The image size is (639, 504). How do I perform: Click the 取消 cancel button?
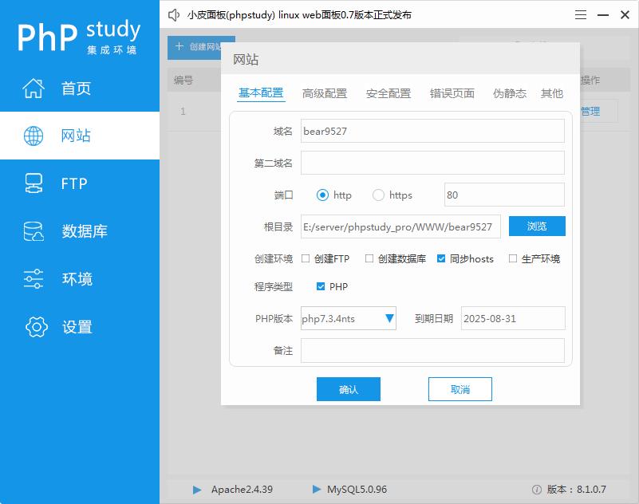point(460,389)
